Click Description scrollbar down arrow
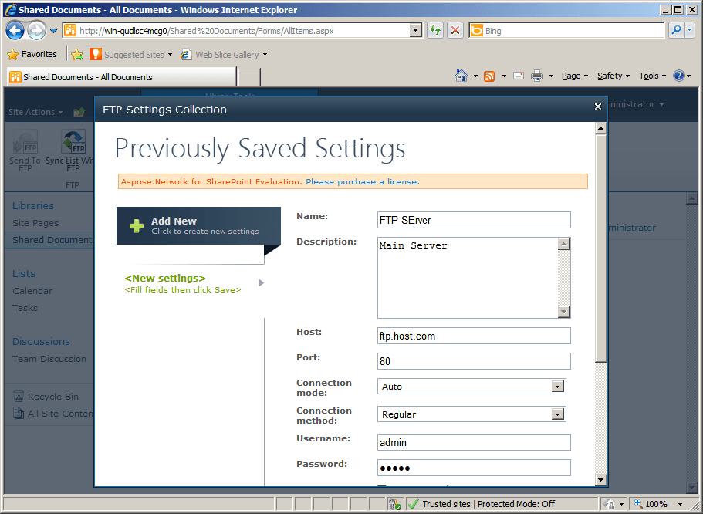Image resolution: width=703 pixels, height=514 pixels. tap(564, 312)
